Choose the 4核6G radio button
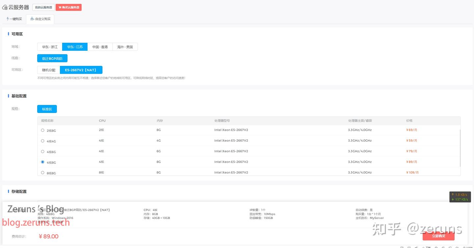 (42, 152)
